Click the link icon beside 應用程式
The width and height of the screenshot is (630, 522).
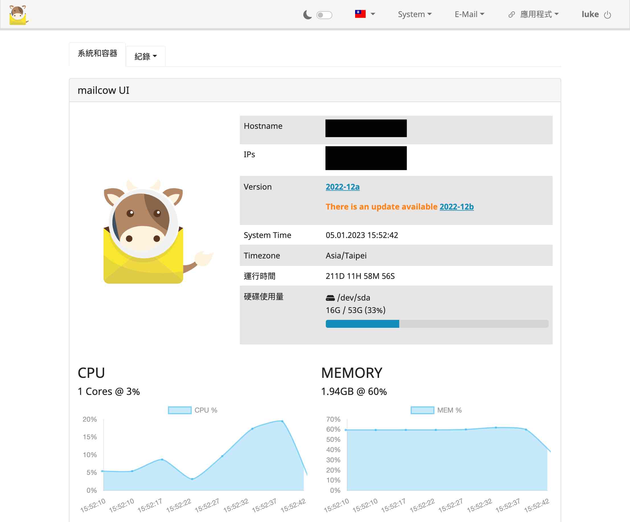(x=512, y=15)
